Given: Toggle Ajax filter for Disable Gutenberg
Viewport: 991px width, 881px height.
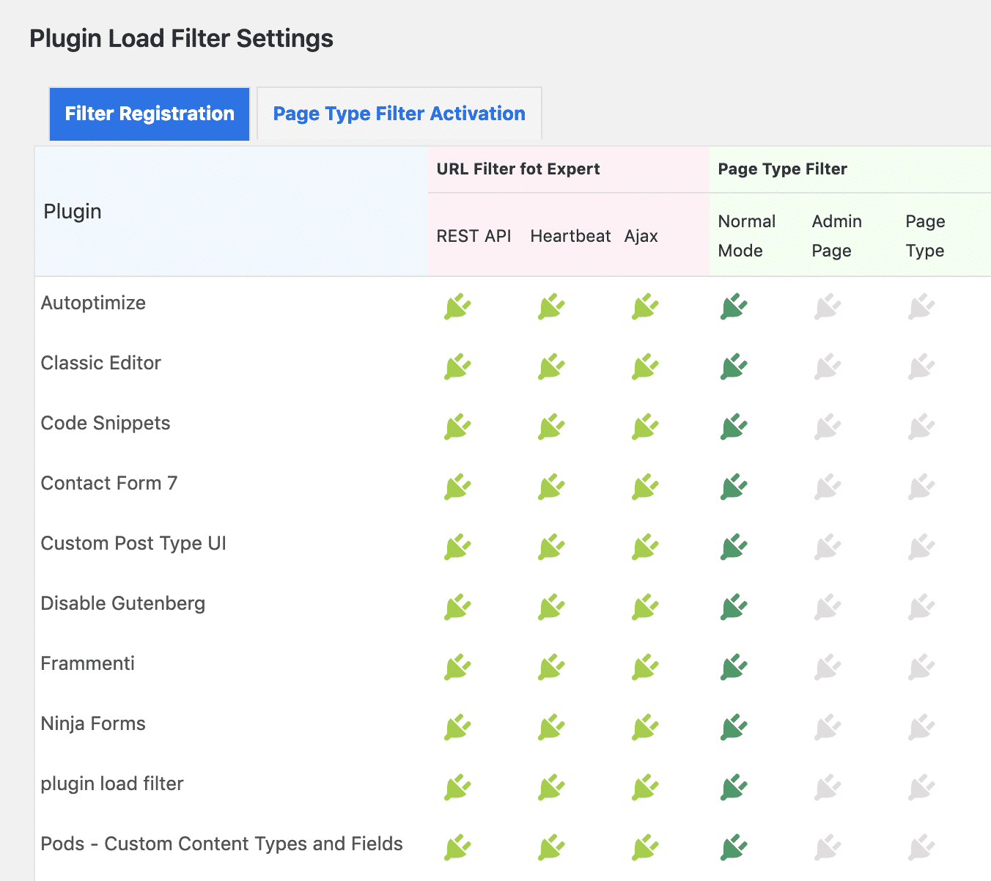Looking at the screenshot, I should pyautogui.click(x=643, y=607).
